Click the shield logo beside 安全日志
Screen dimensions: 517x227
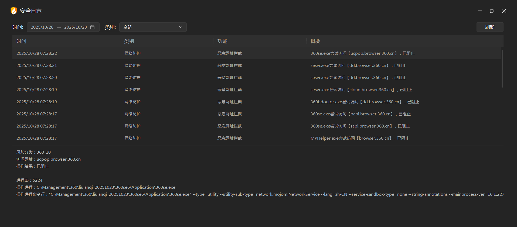pyautogui.click(x=13, y=11)
